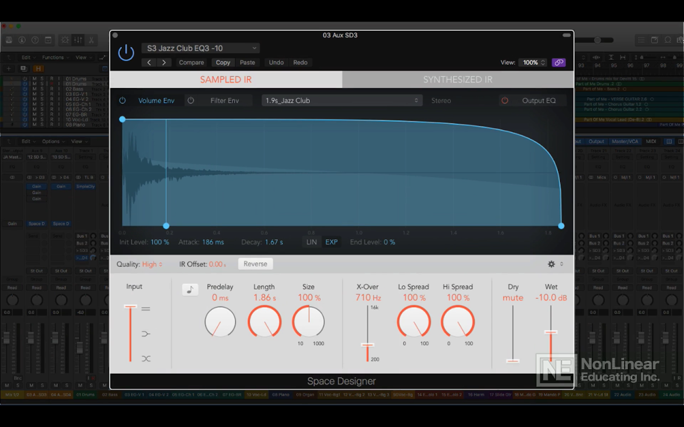Screen dimensions: 684x427
Task: Switch to the Sampled IR tab
Action: tap(226, 80)
